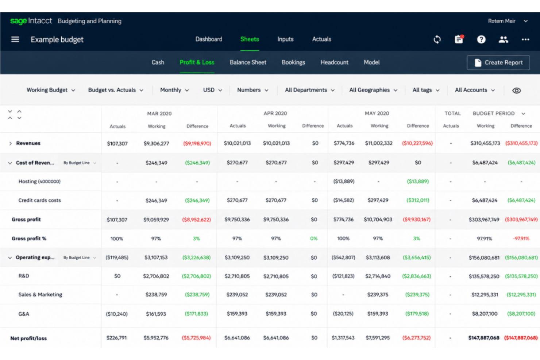Image resolution: width=540 pixels, height=360 pixels.
Task: Click Operating expenses May difference ($3,656,415)
Action: coord(417,258)
